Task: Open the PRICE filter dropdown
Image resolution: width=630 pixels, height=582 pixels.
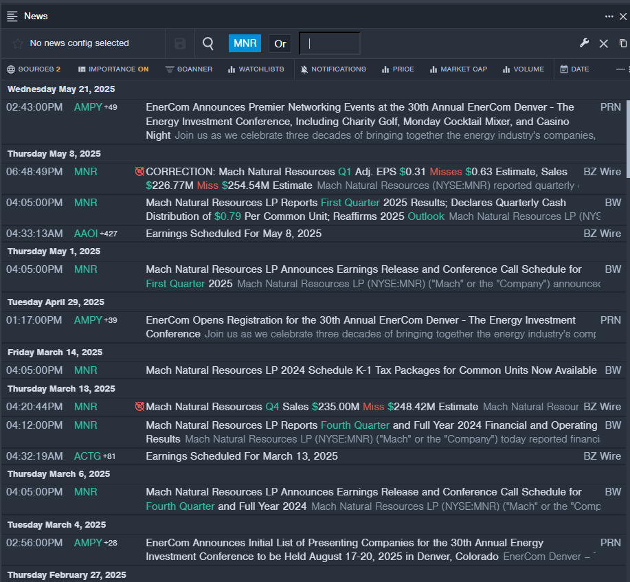Action: pos(398,69)
